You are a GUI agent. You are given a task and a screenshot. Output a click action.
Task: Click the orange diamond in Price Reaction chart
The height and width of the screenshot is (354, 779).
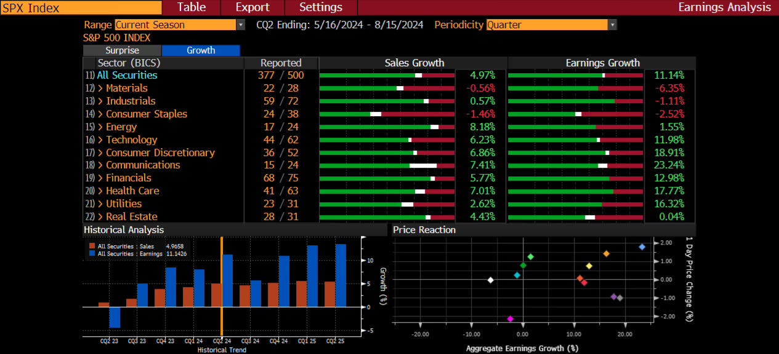pyautogui.click(x=606, y=254)
